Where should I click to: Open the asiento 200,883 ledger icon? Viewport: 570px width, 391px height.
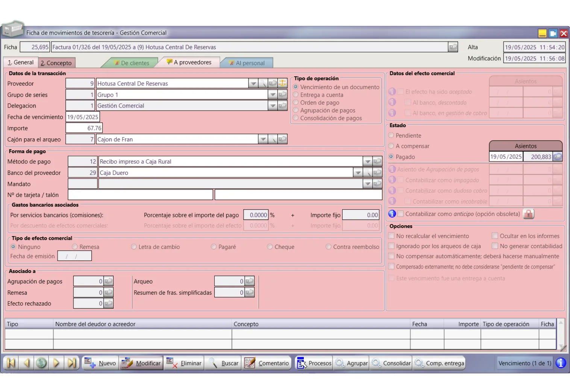[x=558, y=157]
